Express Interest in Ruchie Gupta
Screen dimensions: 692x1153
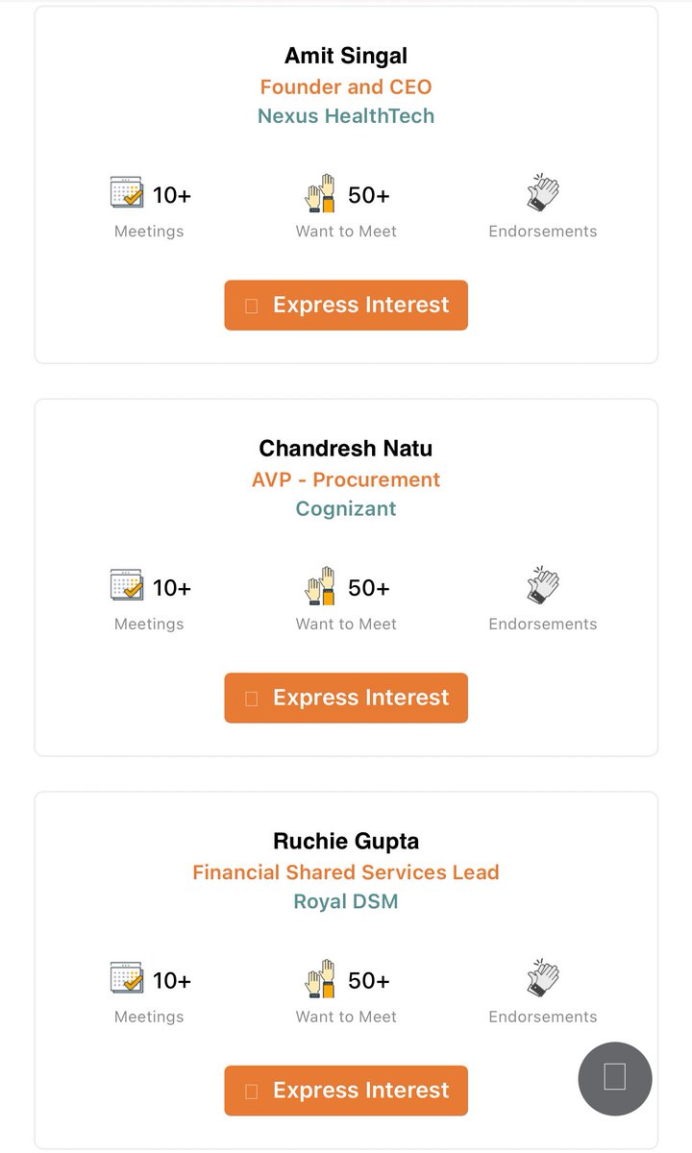coord(346,1091)
